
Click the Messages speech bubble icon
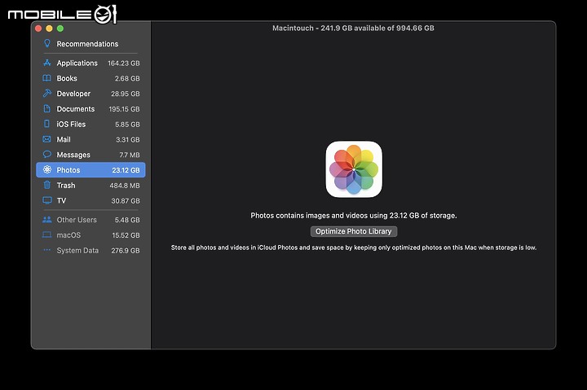click(46, 154)
